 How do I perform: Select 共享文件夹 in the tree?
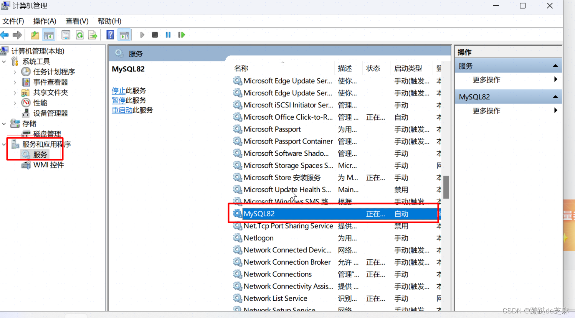click(50, 92)
